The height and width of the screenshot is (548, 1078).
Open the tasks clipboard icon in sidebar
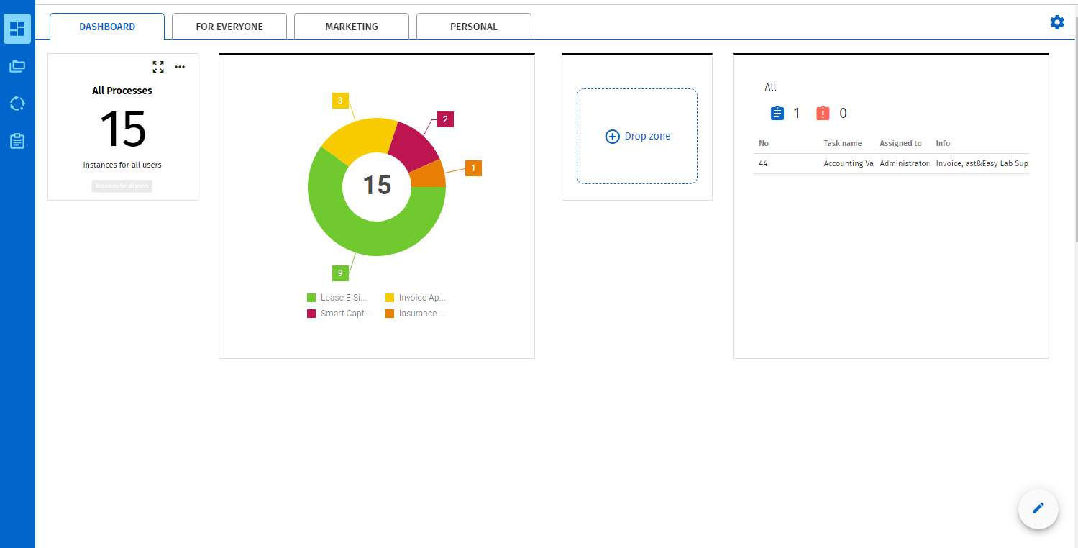point(17,141)
